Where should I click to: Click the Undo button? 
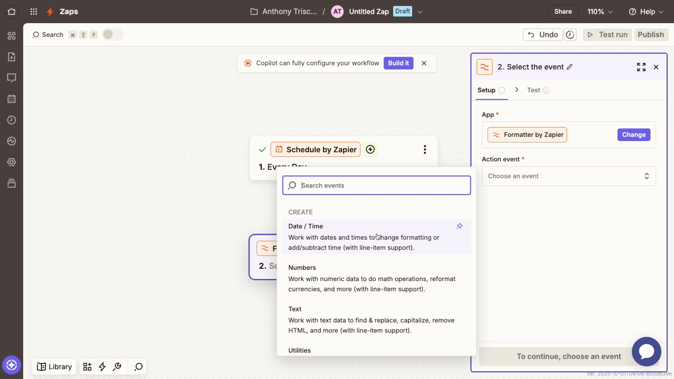543,35
